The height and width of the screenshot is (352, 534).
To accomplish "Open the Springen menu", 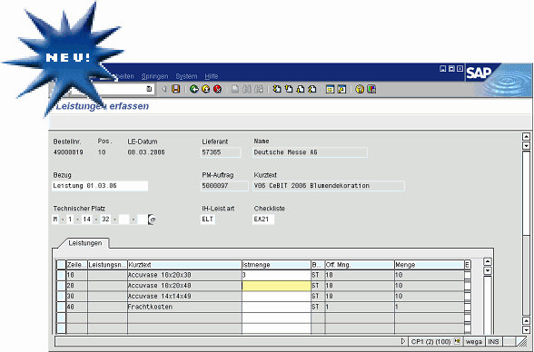I will (155, 76).
